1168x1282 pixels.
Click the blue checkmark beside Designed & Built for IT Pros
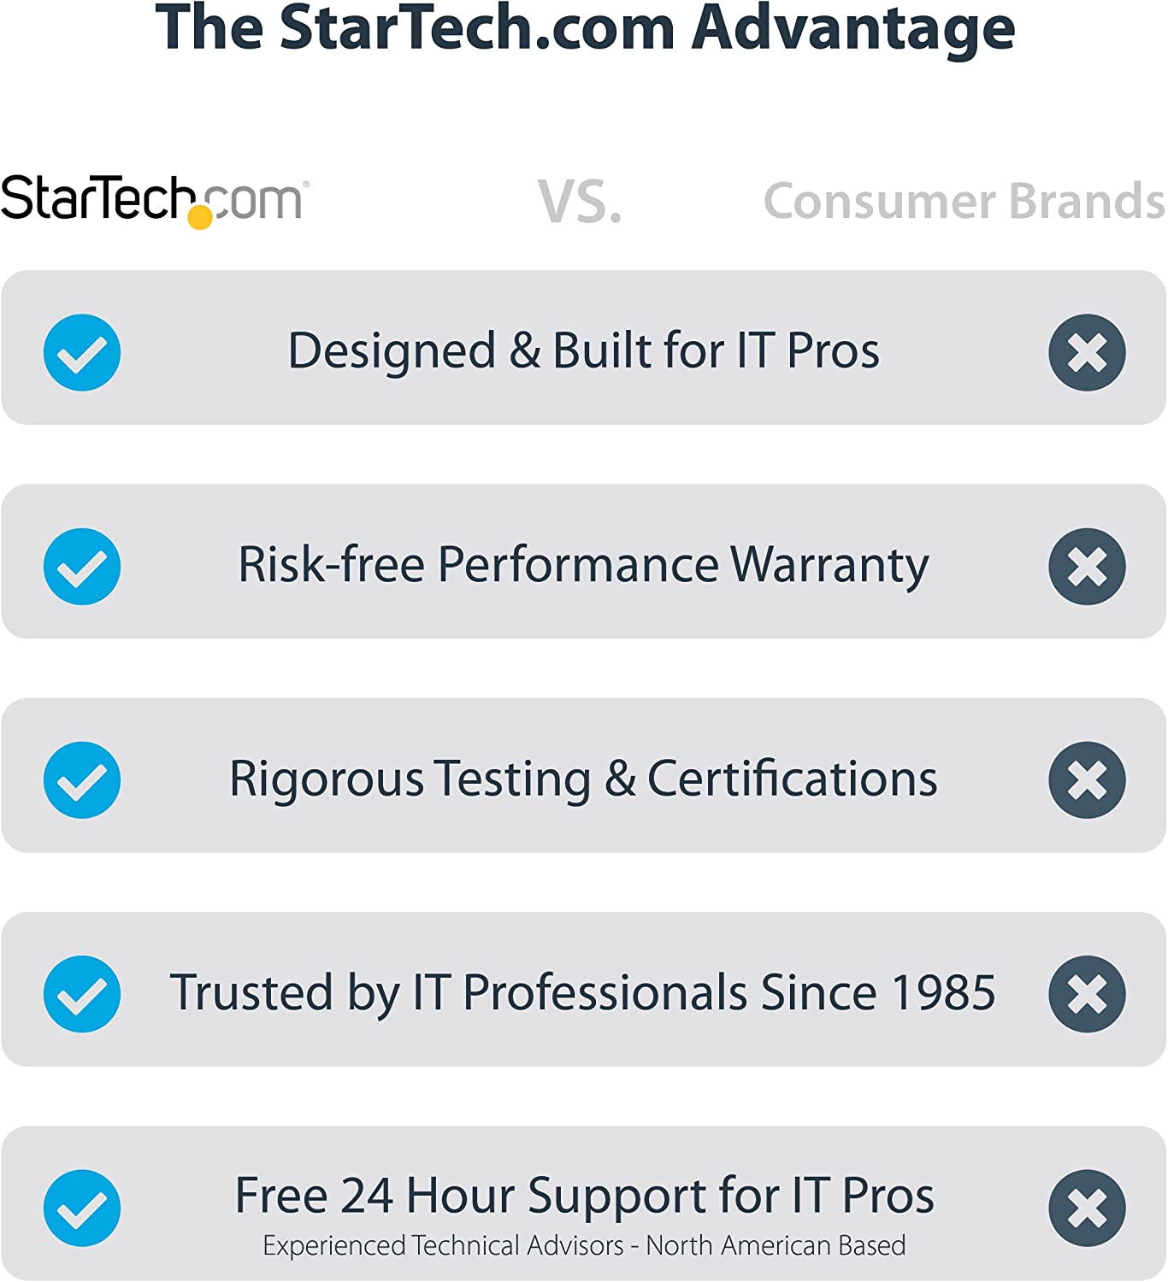82,352
